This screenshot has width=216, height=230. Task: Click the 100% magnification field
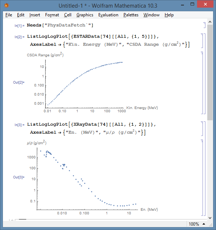(194, 224)
